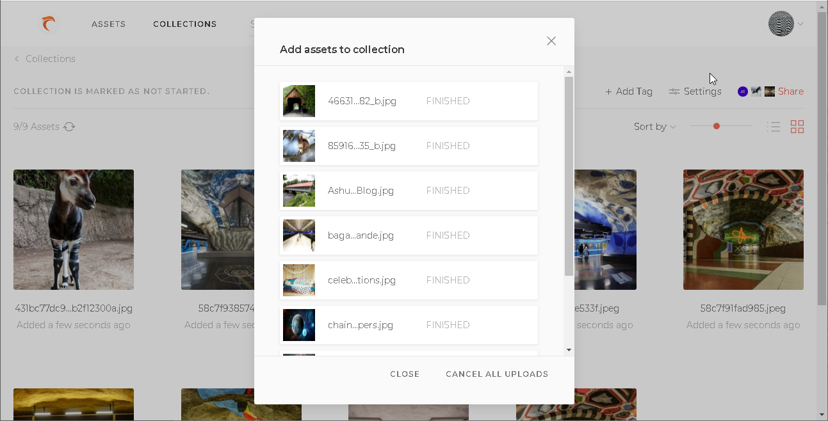Click the Share link

[791, 91]
